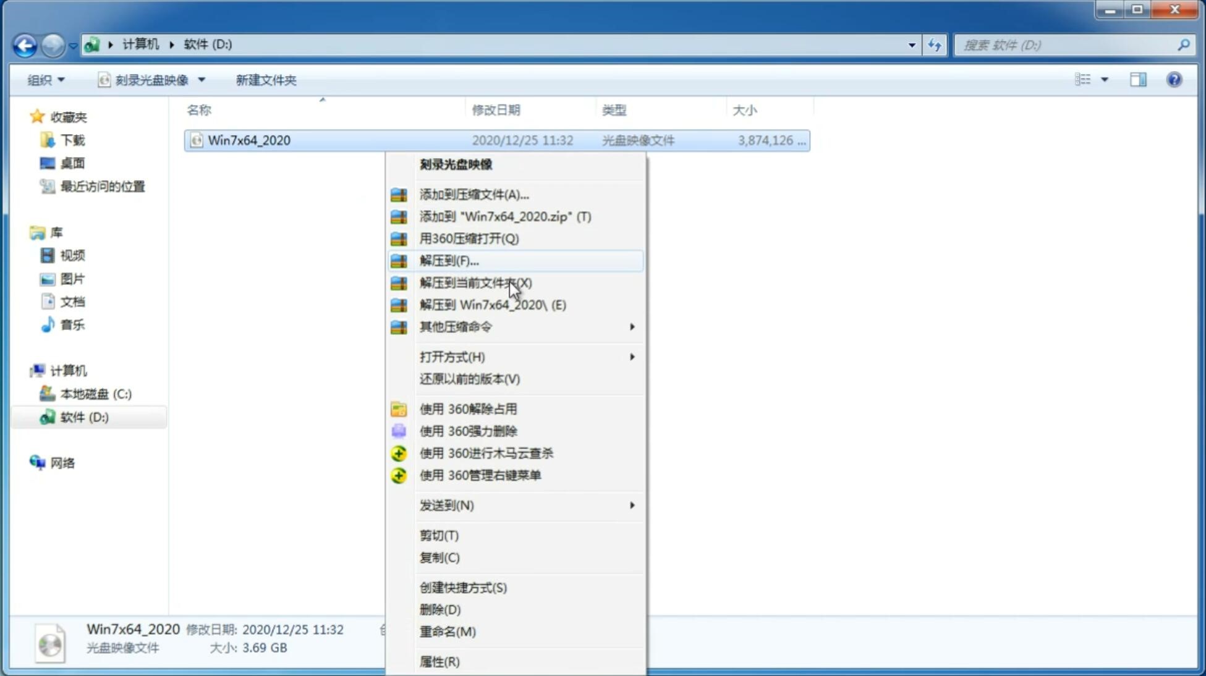Click 重命名 rename option
1206x676 pixels.
[448, 632]
